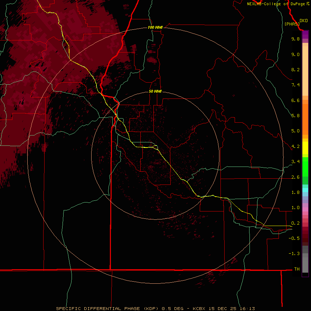Click the '50 NMI' range ring label
This screenshot has width=311, height=311.
click(155, 91)
